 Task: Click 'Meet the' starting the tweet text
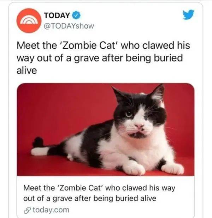[x=37, y=46]
